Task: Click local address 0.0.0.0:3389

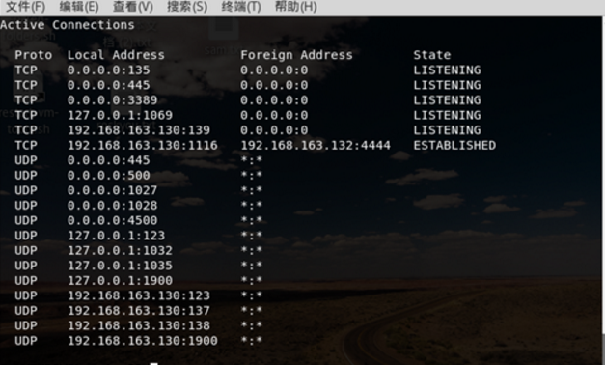Action: 112,100
